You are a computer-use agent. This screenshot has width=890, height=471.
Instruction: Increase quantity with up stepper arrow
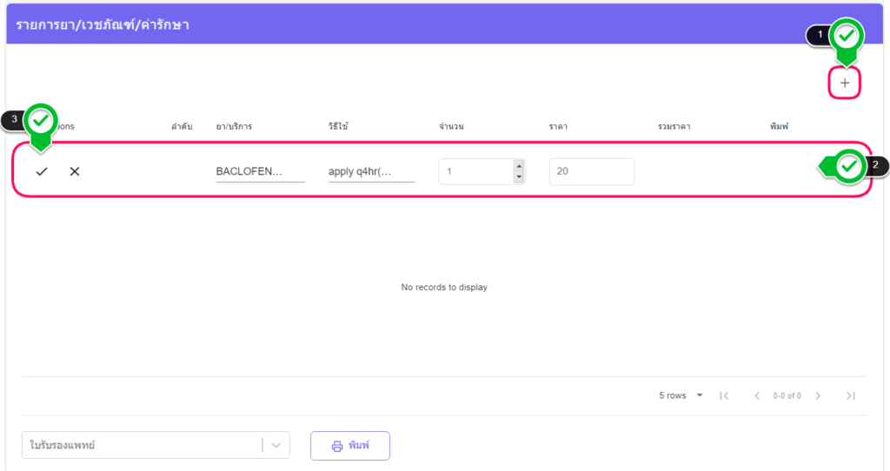[519, 166]
